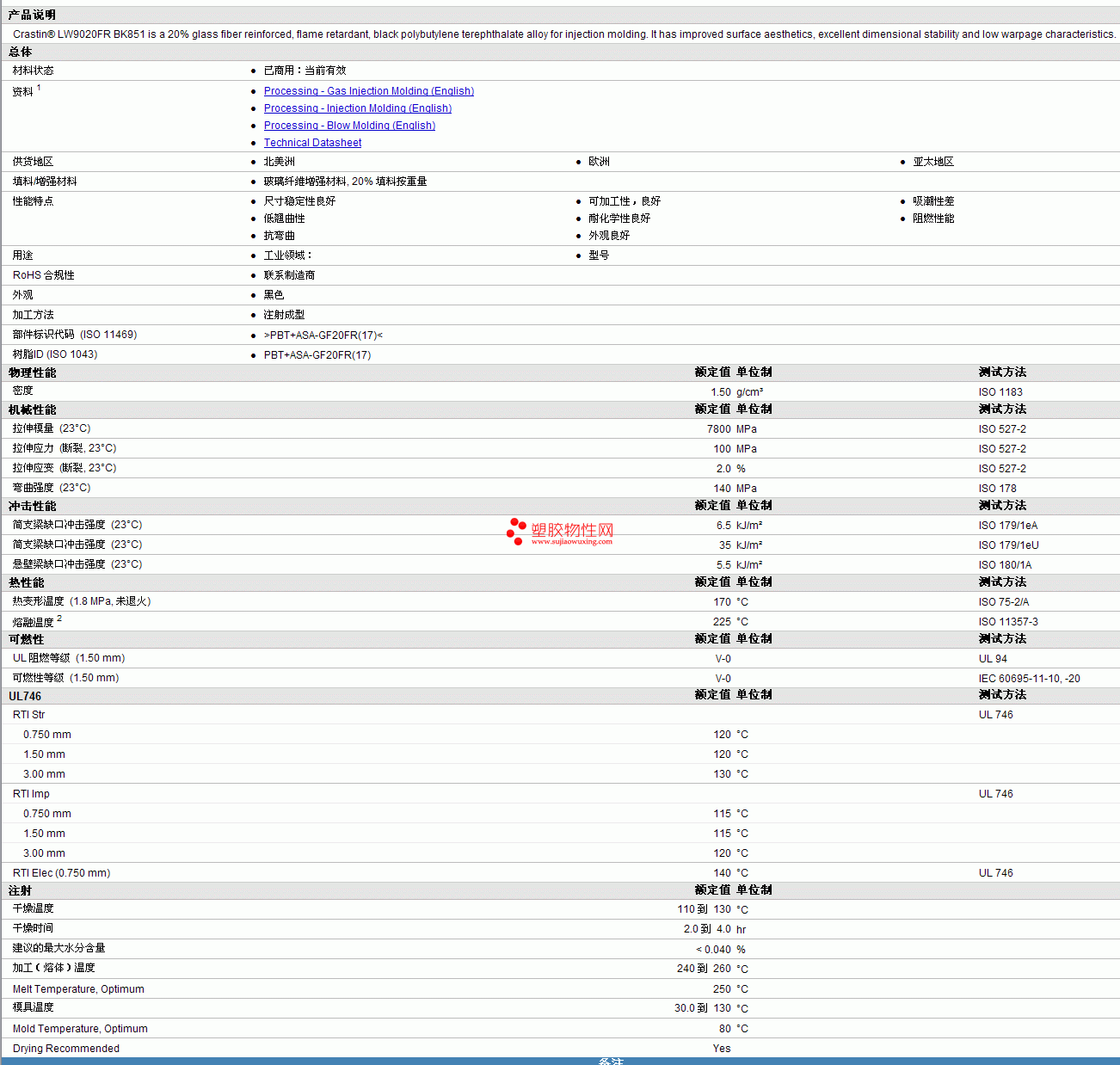
Task: Click the ISO 1183 test method cell
Action: coord(1000,392)
